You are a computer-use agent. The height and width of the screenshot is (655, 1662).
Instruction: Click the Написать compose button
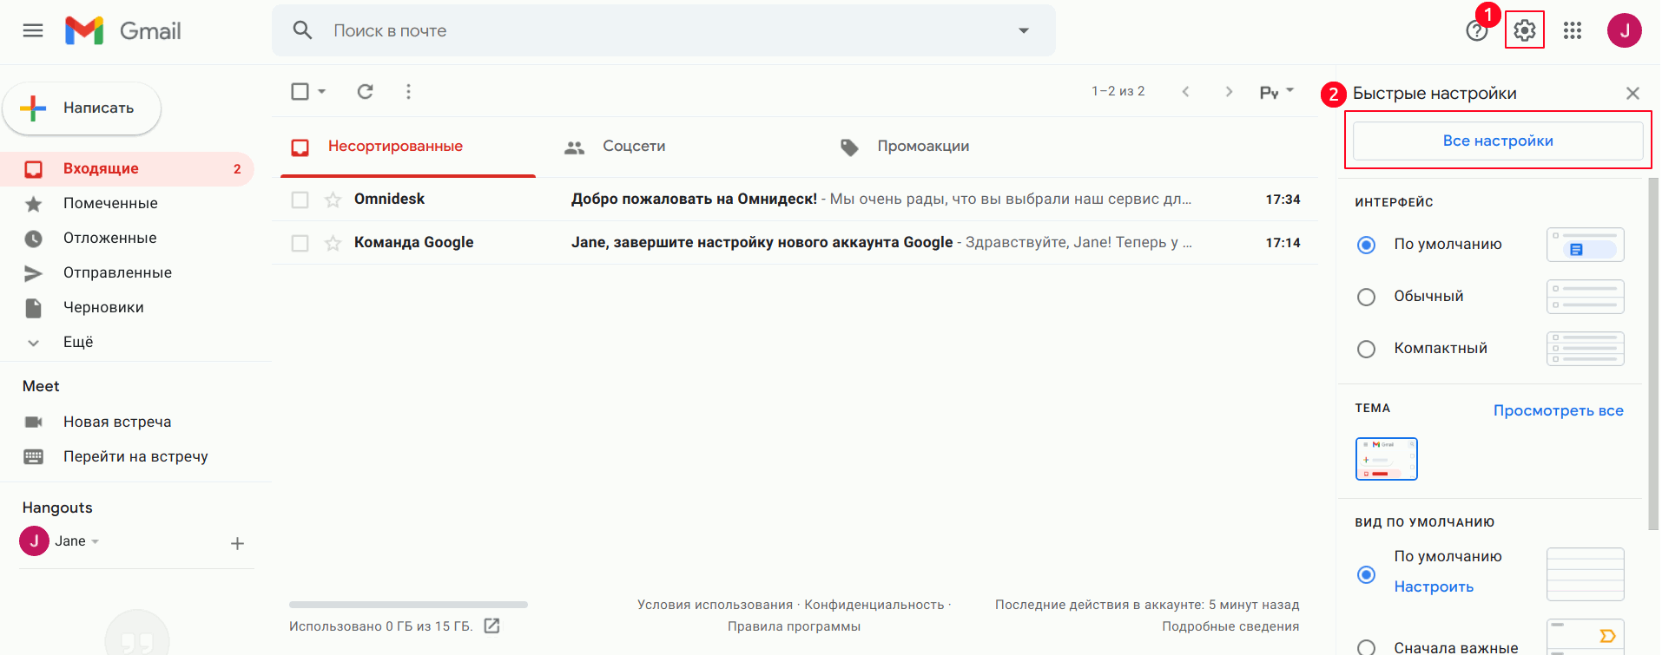82,108
